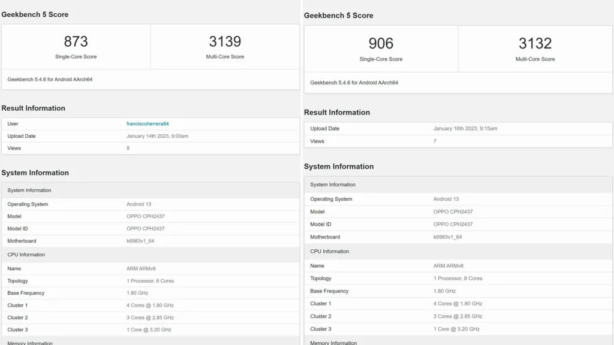The width and height of the screenshot is (614, 345).
Task: Click right panel Base Frequency 1.80 GHz value
Action: click(x=444, y=291)
